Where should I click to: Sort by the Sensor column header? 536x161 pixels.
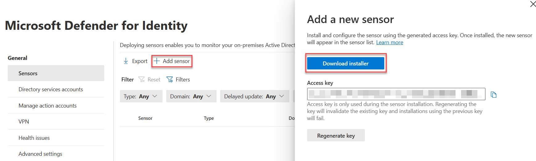[x=145, y=118]
